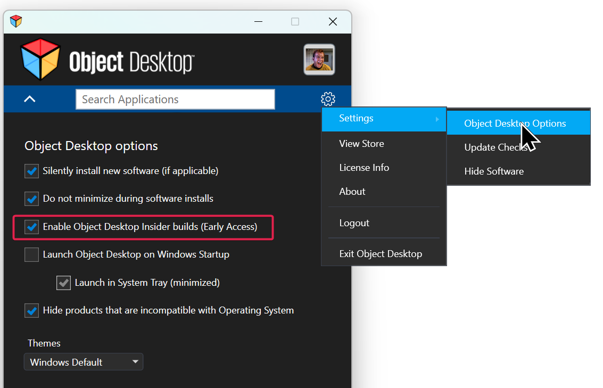Screen dimensions: 603x388
Task: Toggle Launch in System Tray checkbox
Action: (64, 283)
